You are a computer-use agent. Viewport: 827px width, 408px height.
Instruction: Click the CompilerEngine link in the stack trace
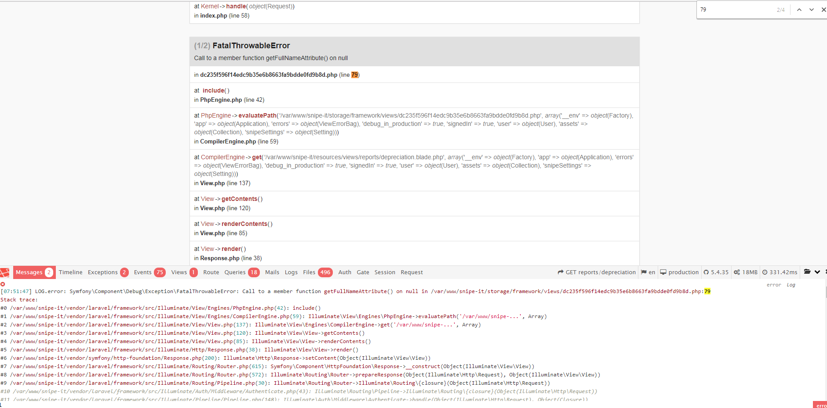pyautogui.click(x=223, y=157)
